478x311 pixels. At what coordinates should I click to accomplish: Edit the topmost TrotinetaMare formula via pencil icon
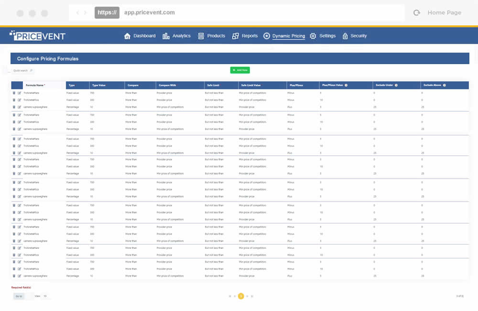(20, 93)
